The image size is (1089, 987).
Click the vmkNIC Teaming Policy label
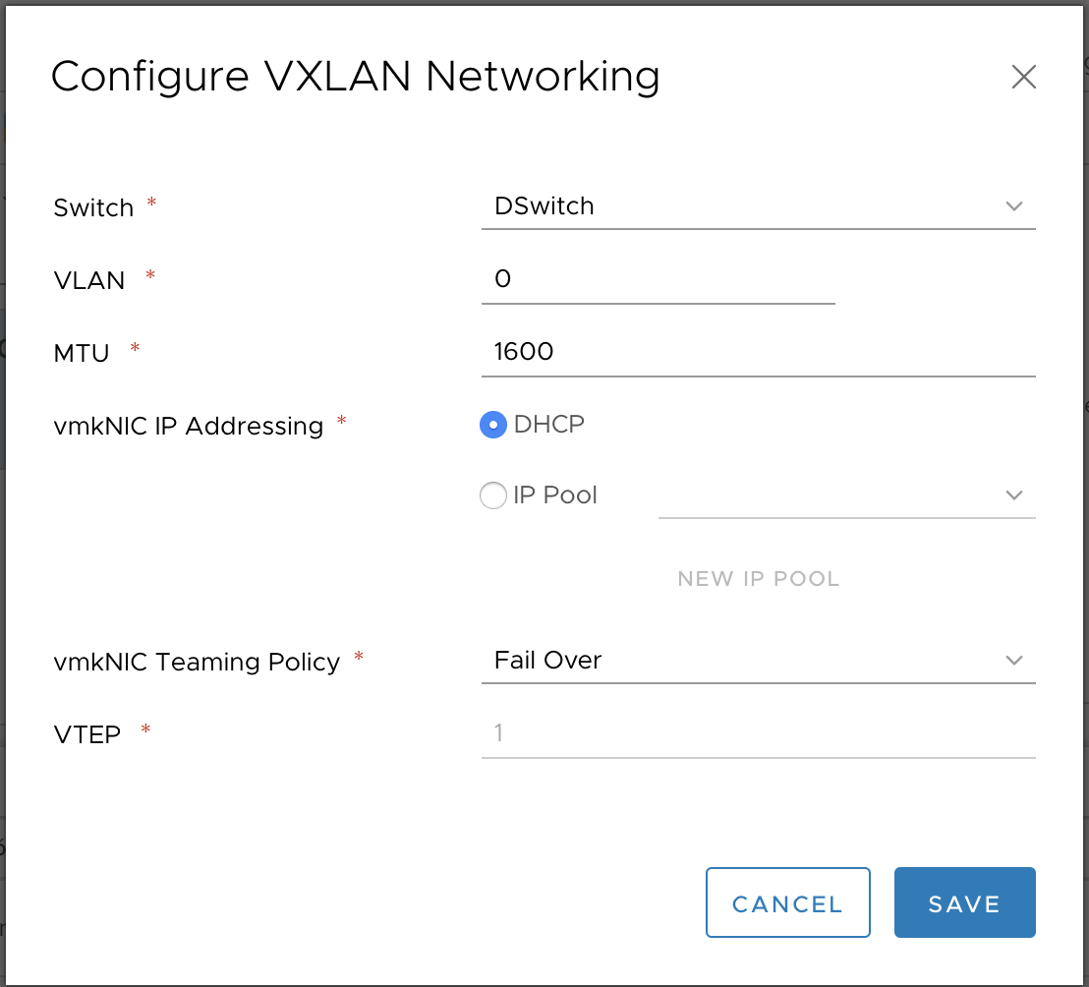tap(197, 662)
